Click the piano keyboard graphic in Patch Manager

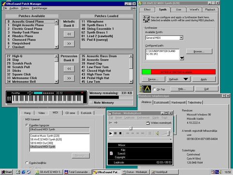coord(47,97)
